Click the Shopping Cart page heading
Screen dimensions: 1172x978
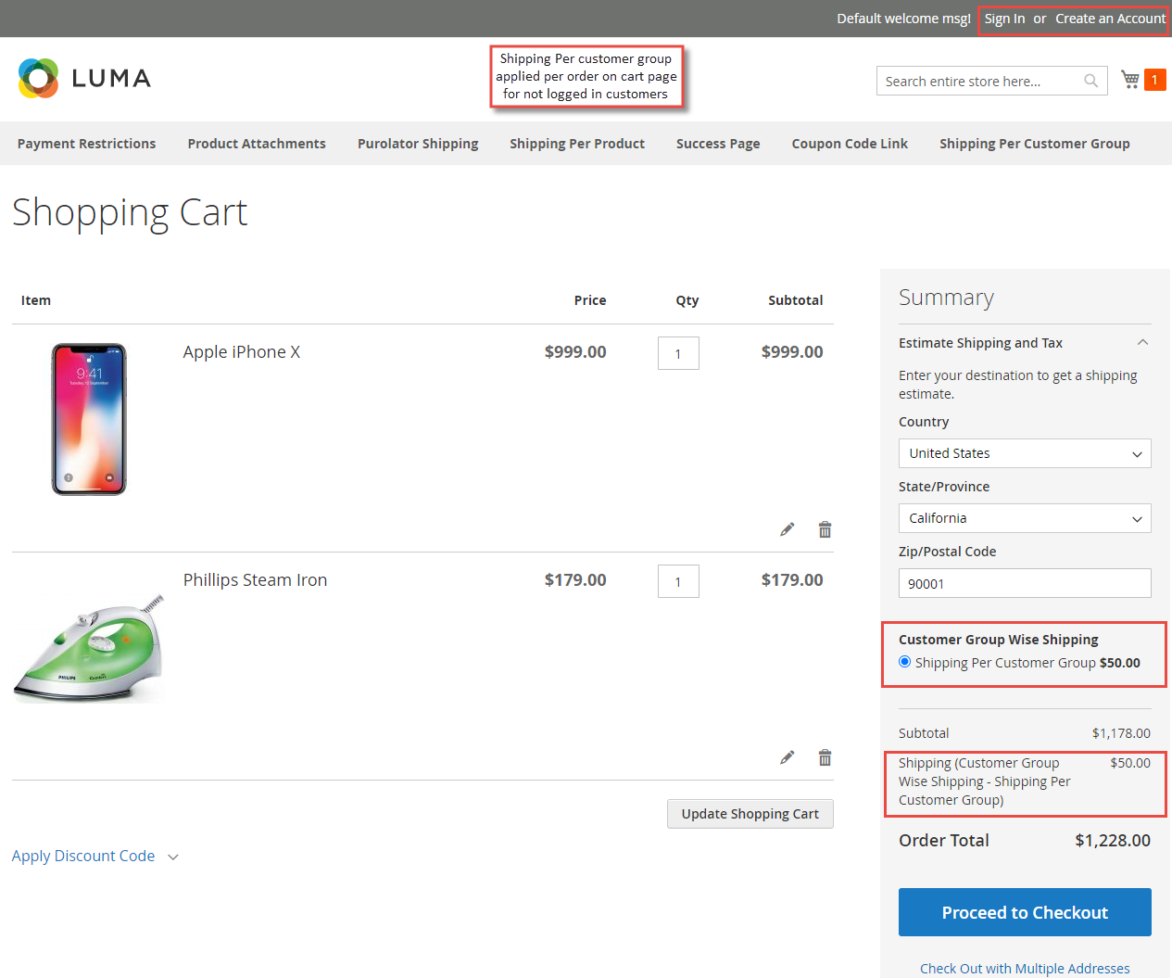[130, 212]
